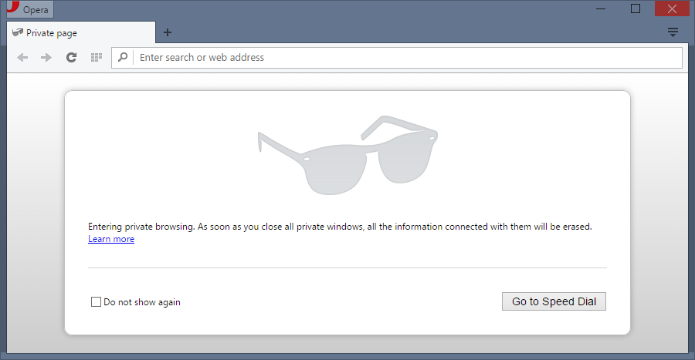This screenshot has height=360, width=695.
Task: Click the large sunglasses illustration
Action: (x=347, y=154)
